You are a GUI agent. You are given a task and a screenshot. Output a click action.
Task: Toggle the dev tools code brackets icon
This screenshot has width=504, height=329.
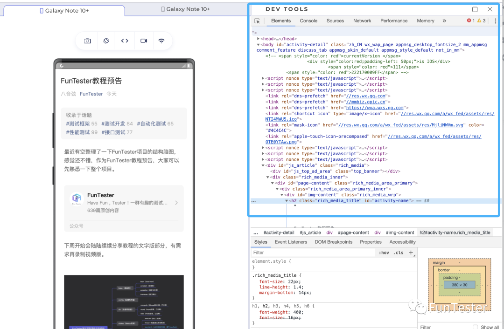pyautogui.click(x=125, y=41)
